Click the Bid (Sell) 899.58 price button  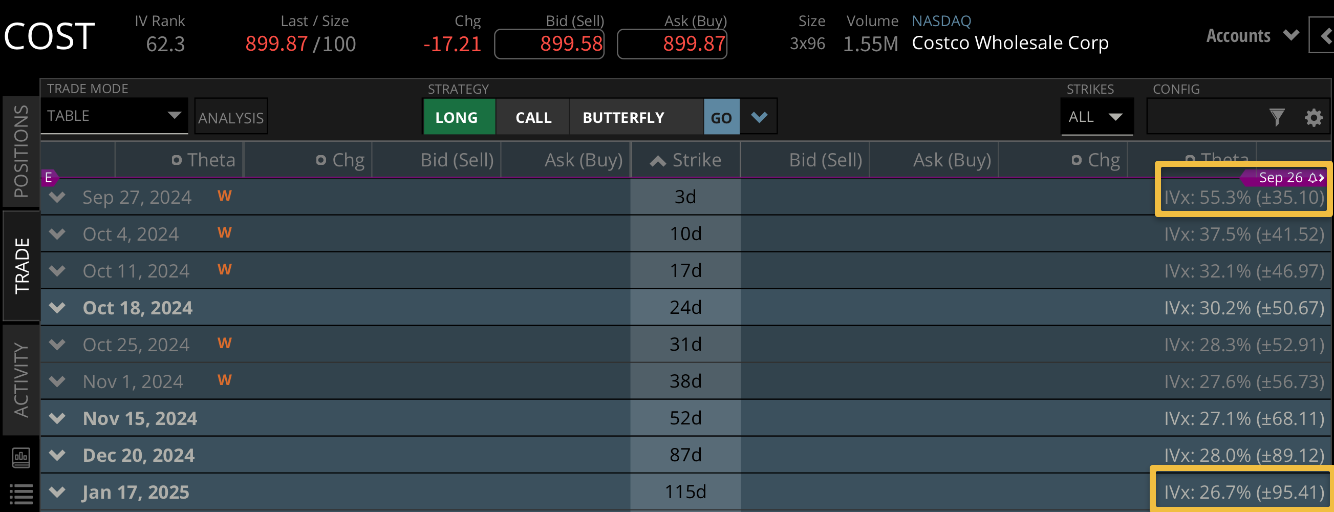[549, 44]
